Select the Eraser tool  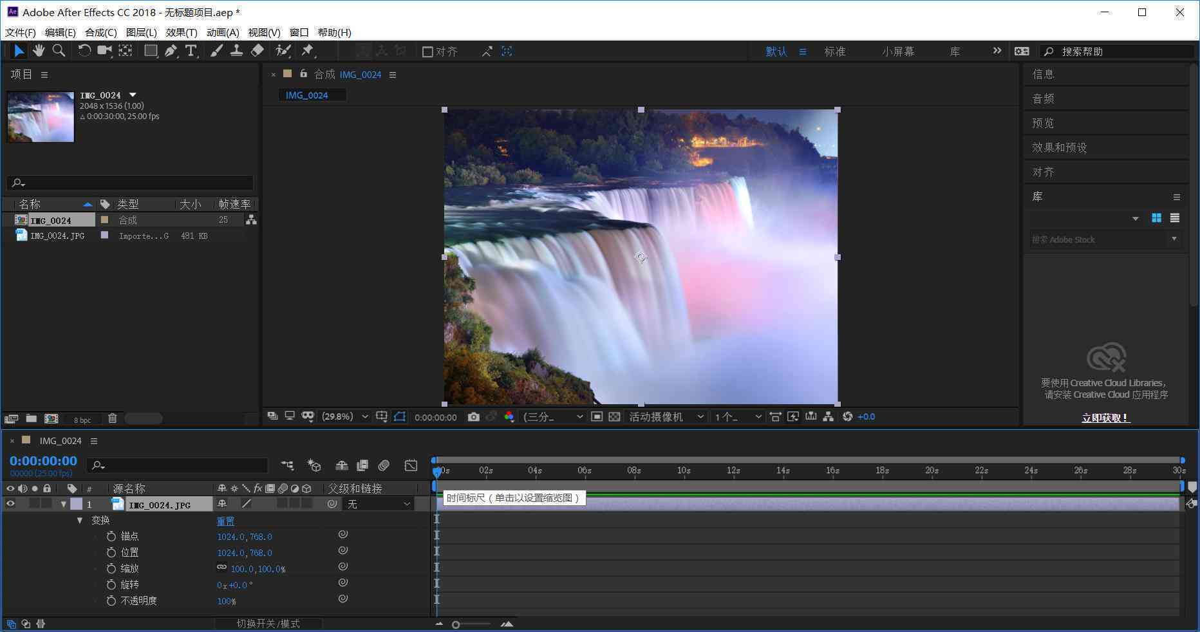257,51
